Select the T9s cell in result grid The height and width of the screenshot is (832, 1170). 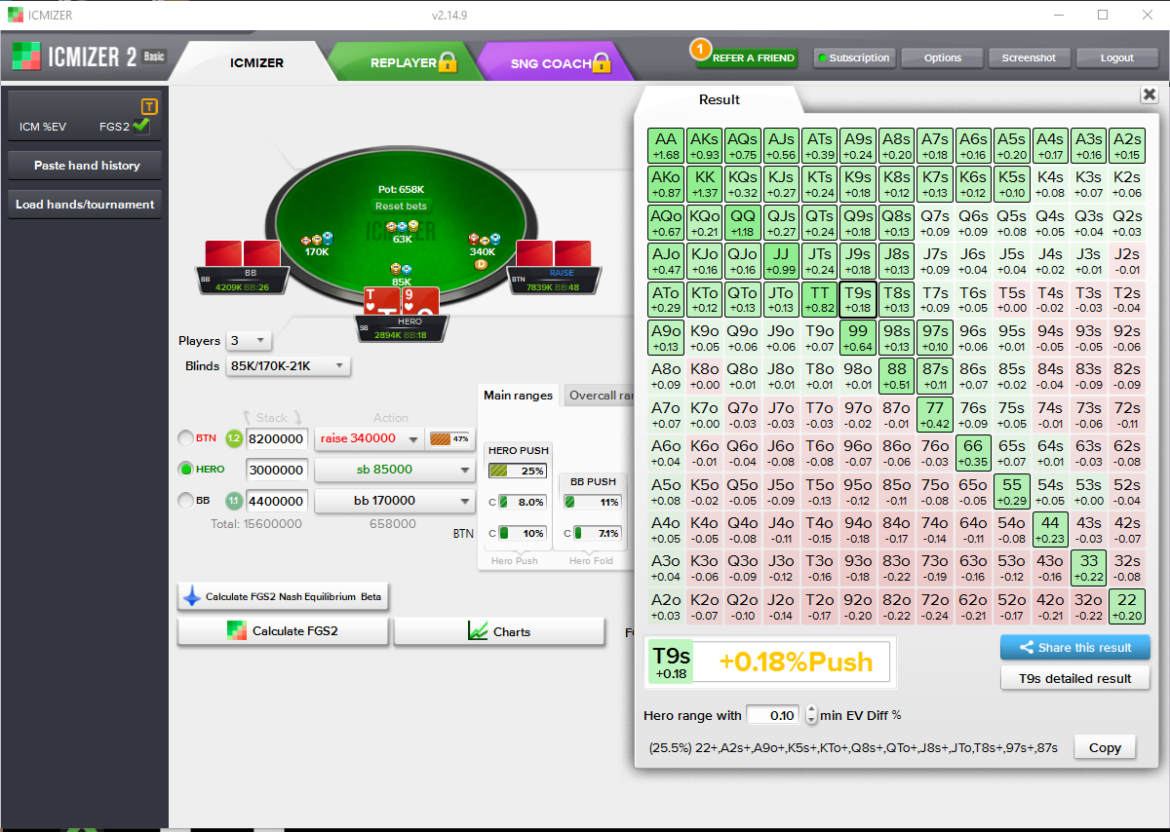(858, 299)
